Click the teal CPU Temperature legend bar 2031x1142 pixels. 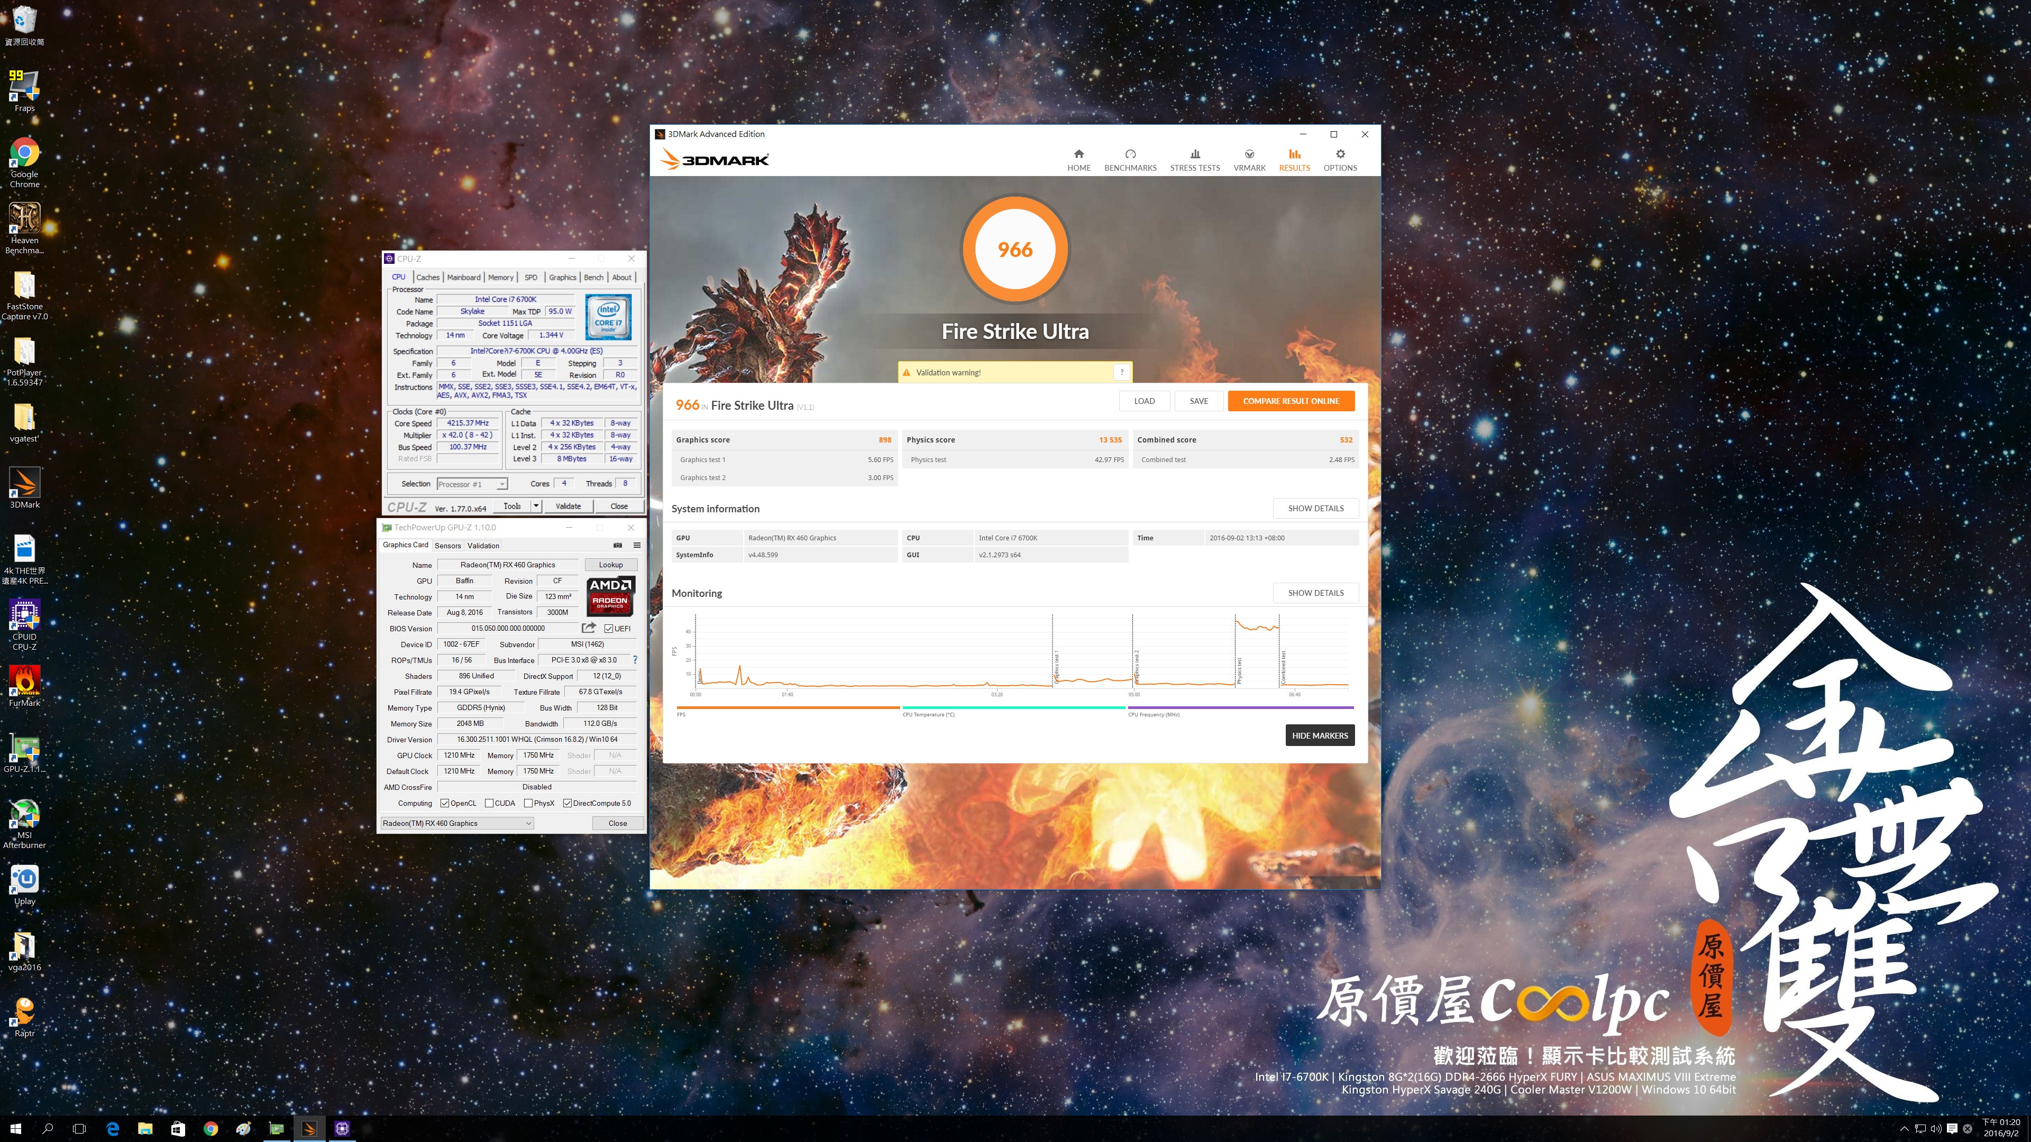tap(1013, 708)
